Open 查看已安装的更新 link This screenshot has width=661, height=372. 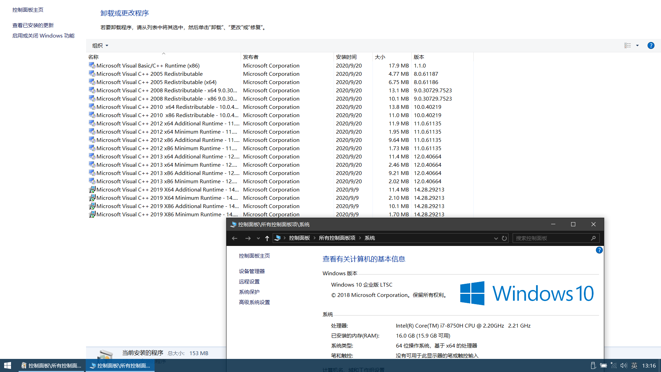[33, 25]
